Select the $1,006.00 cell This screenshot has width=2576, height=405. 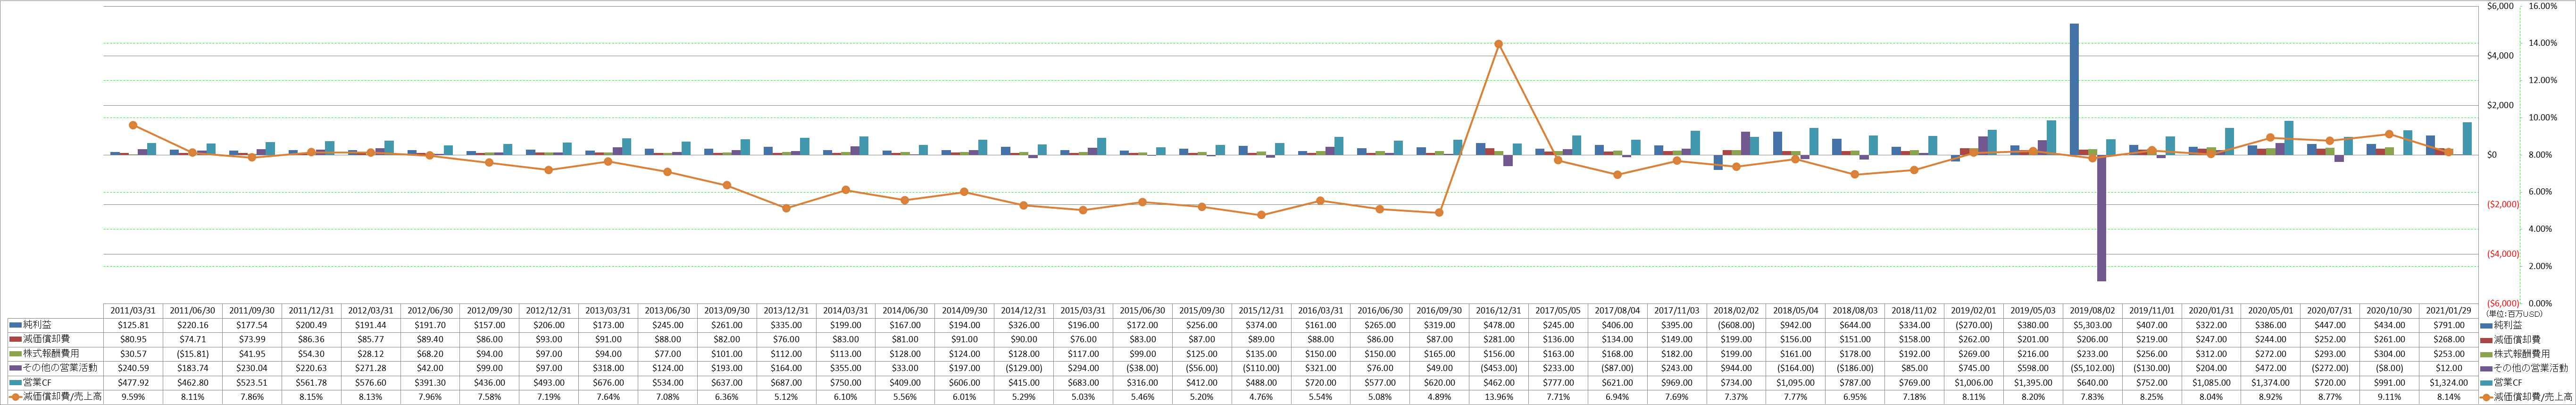(1973, 382)
